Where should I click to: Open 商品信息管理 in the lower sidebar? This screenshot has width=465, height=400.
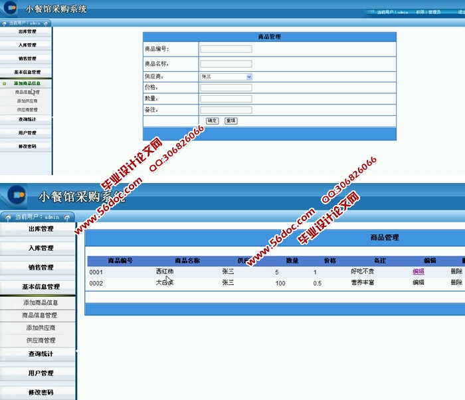(x=40, y=315)
